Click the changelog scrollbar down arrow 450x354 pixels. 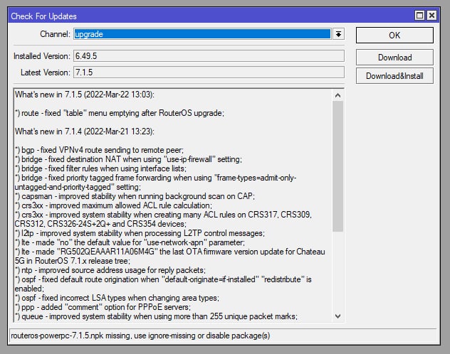(x=337, y=316)
